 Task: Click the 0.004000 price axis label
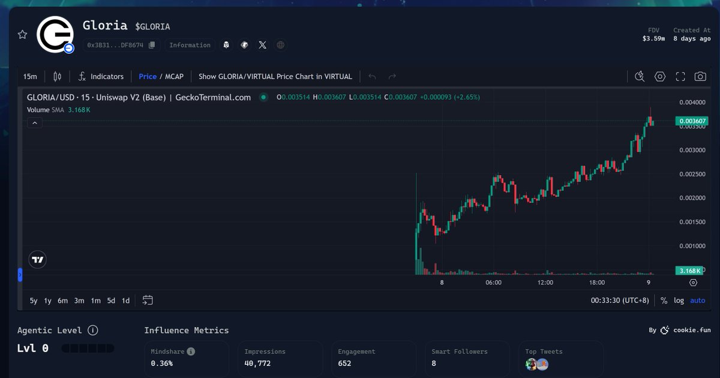(692, 102)
